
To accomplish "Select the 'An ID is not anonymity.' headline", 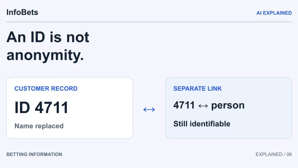I will [48, 46].
